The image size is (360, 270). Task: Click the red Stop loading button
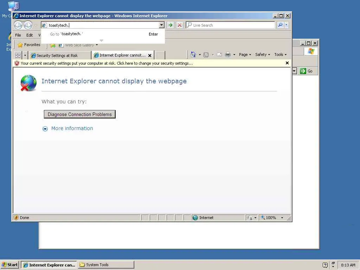(180, 25)
